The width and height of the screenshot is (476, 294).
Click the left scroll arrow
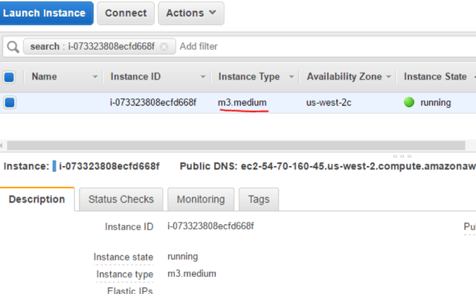[1, 145]
